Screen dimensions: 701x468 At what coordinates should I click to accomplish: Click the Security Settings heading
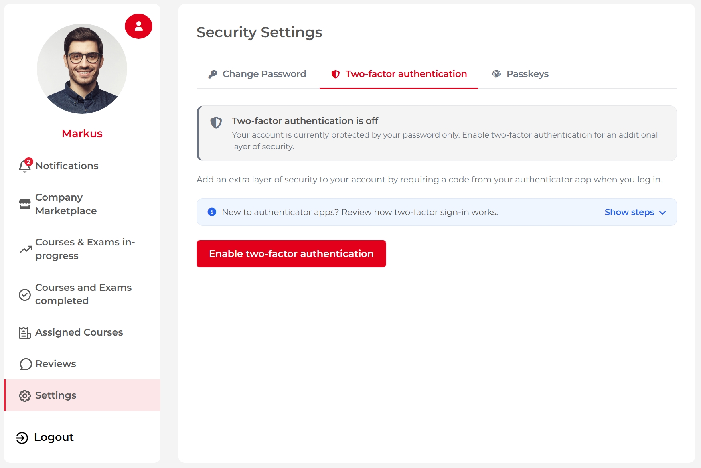coord(259,32)
